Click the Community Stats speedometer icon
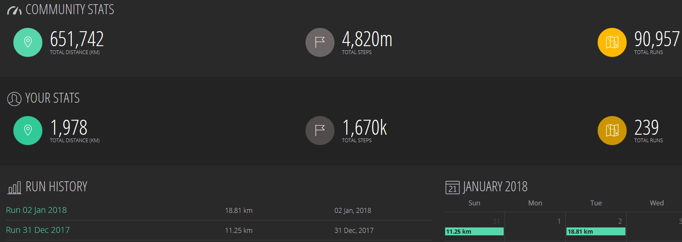 15,10
